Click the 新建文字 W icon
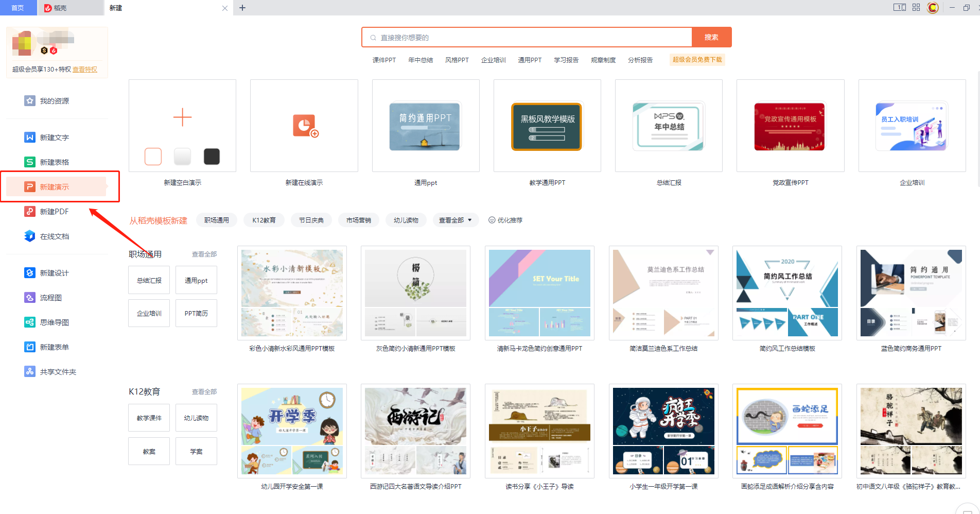Viewport: 980px width, 514px height. [x=30, y=137]
